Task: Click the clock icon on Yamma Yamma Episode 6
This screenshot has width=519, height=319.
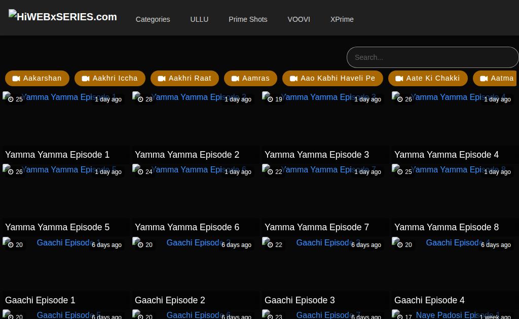Action: click(140, 172)
